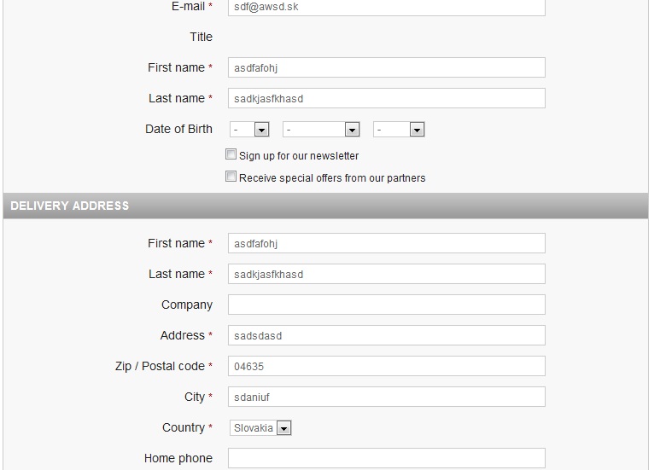The image size is (672, 470).
Task: Focus the Delivery Address First name field
Action: pyautogui.click(x=386, y=244)
